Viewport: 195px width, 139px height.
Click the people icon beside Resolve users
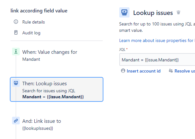(171, 71)
